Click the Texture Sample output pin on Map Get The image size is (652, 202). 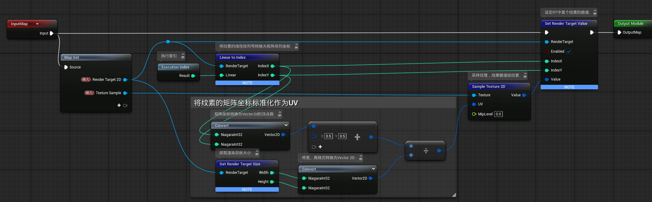click(x=125, y=93)
